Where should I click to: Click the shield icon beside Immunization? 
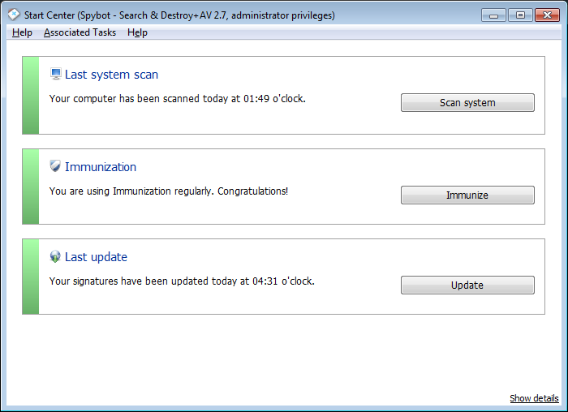55,166
